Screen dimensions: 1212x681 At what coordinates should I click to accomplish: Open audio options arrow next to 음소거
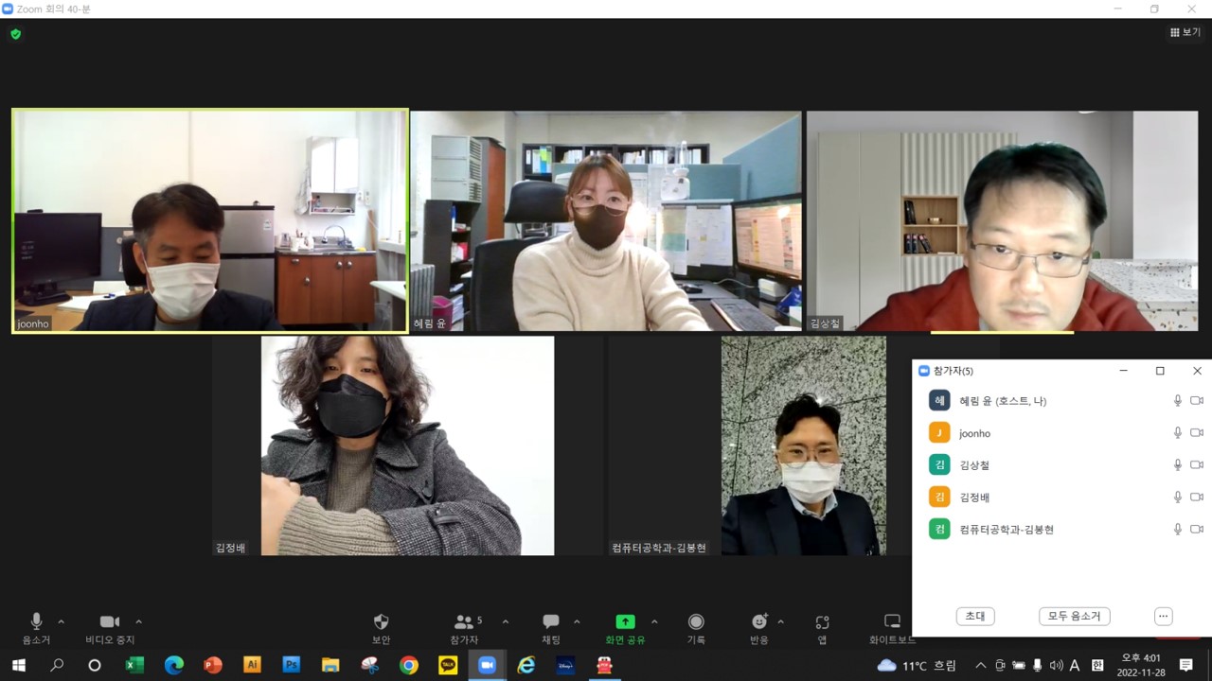(x=62, y=621)
